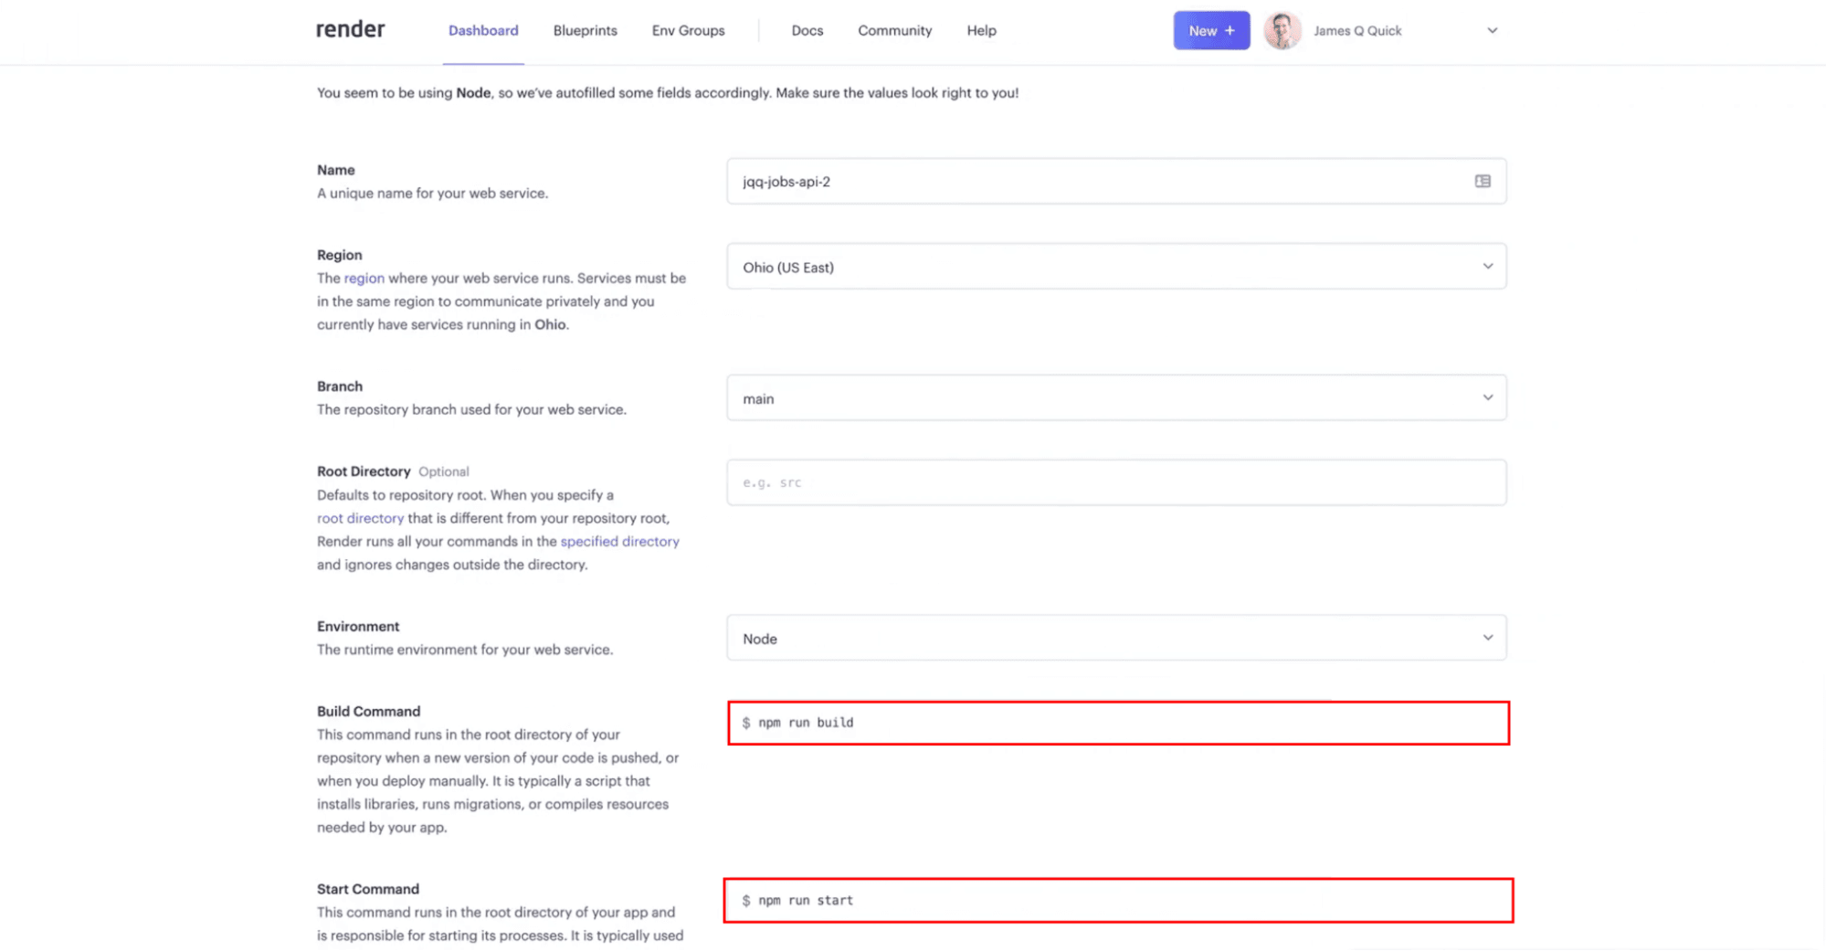Viewport: 1826px width, 951px height.
Task: Click 'A unique name for your web service.' text
Action: click(432, 193)
